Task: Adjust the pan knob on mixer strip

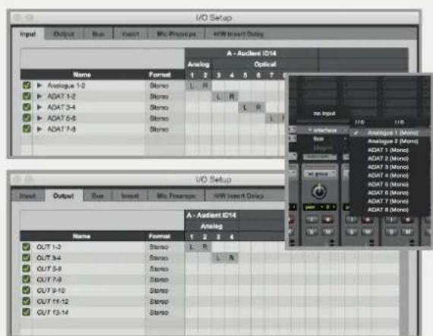Action: tap(319, 192)
